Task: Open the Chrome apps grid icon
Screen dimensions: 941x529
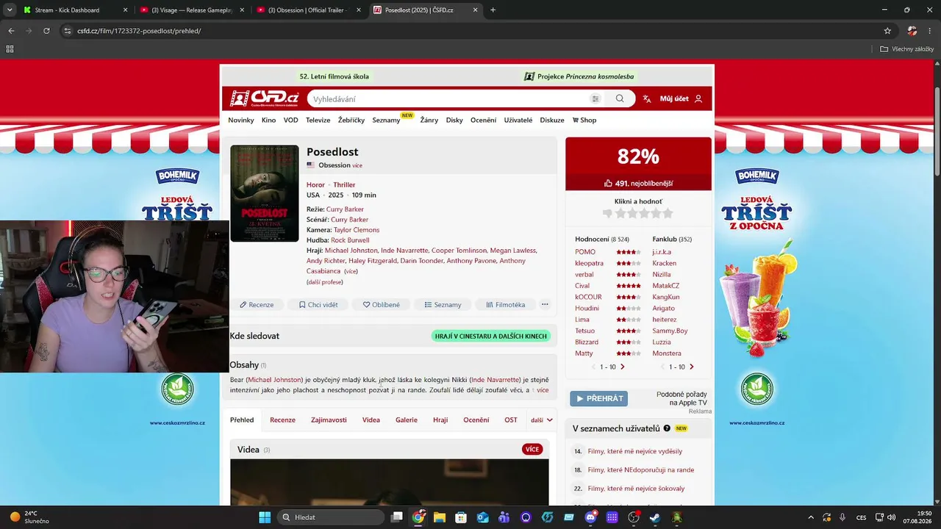Action: click(10, 49)
